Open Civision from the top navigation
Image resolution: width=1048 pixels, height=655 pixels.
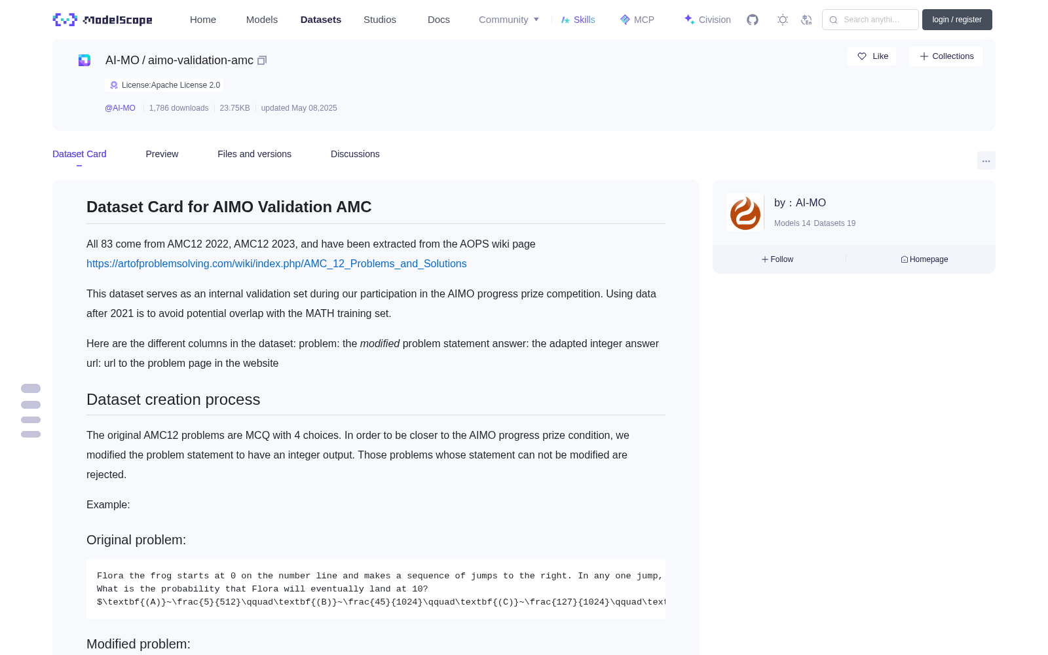(x=707, y=20)
